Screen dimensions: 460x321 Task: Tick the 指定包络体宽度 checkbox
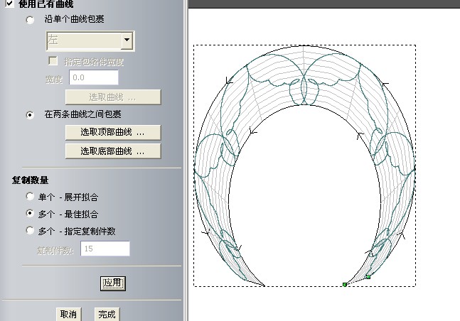point(53,60)
